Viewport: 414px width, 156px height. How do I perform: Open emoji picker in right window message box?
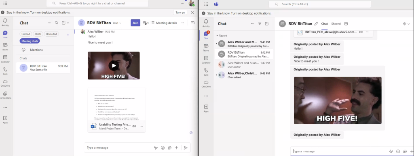[398, 152]
